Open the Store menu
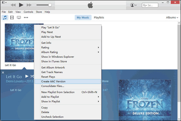 39,12
